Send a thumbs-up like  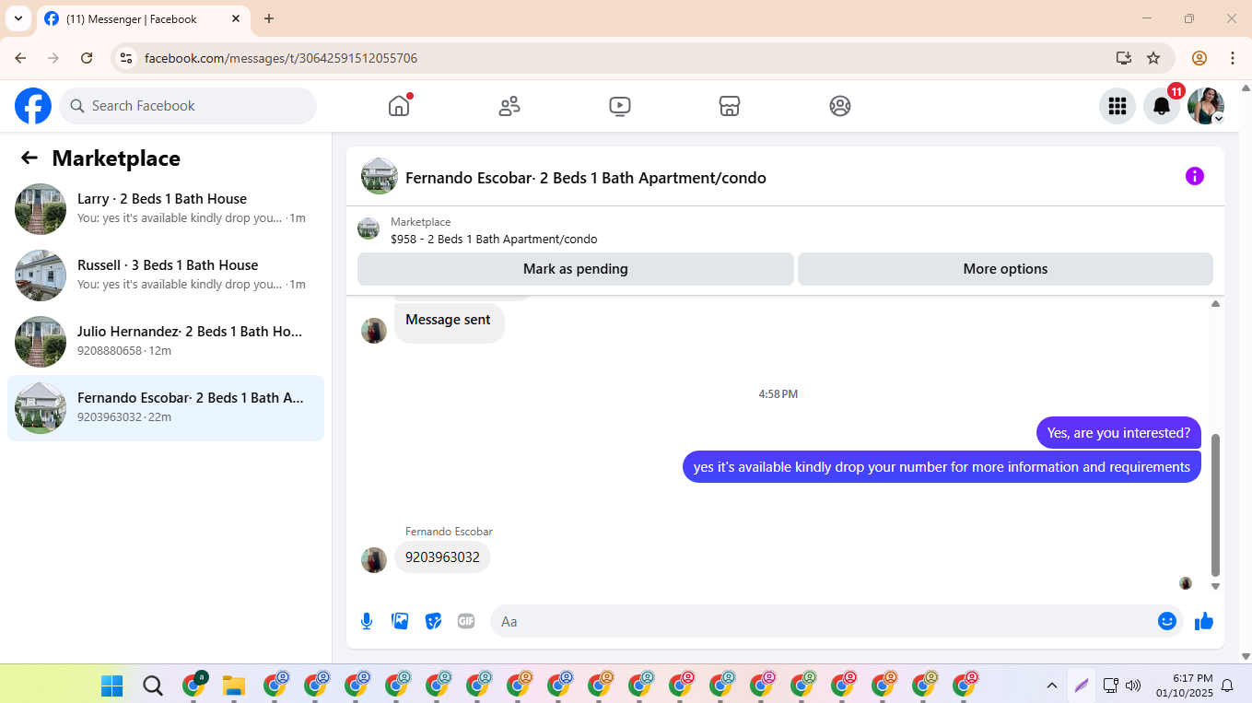pyautogui.click(x=1204, y=621)
